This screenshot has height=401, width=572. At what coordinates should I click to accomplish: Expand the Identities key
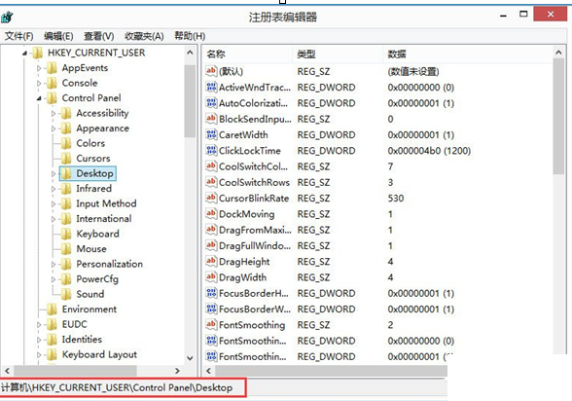[39, 340]
